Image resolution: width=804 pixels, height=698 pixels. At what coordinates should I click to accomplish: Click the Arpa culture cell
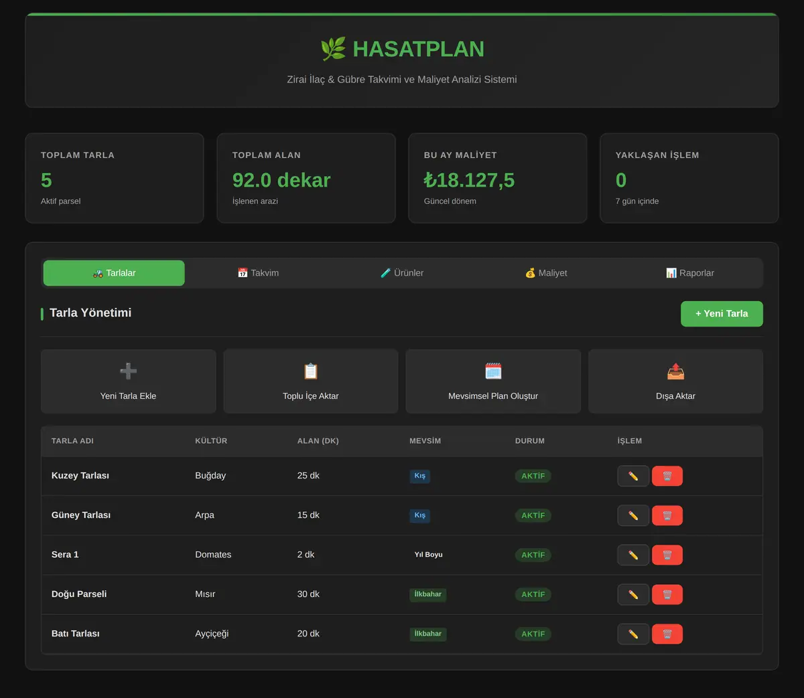tap(205, 515)
